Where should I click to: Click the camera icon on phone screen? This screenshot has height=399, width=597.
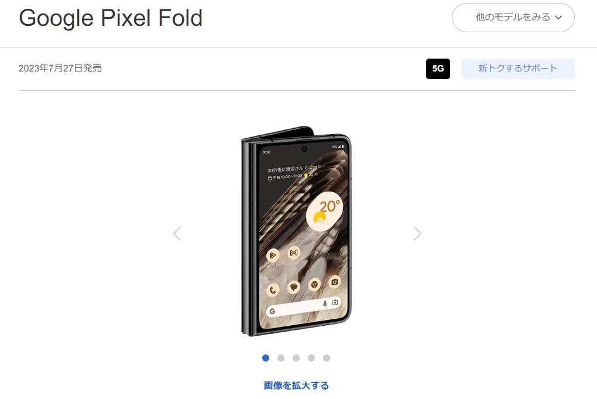[335, 282]
